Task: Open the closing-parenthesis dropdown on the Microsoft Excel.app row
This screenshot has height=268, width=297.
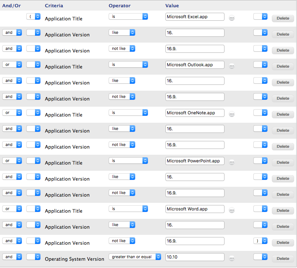Action: [x=260, y=16]
